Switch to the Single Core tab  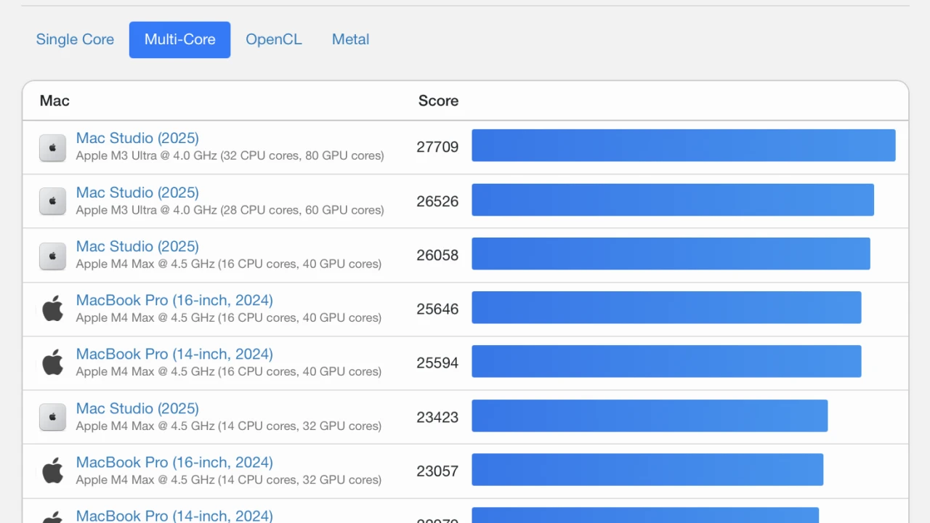(75, 40)
